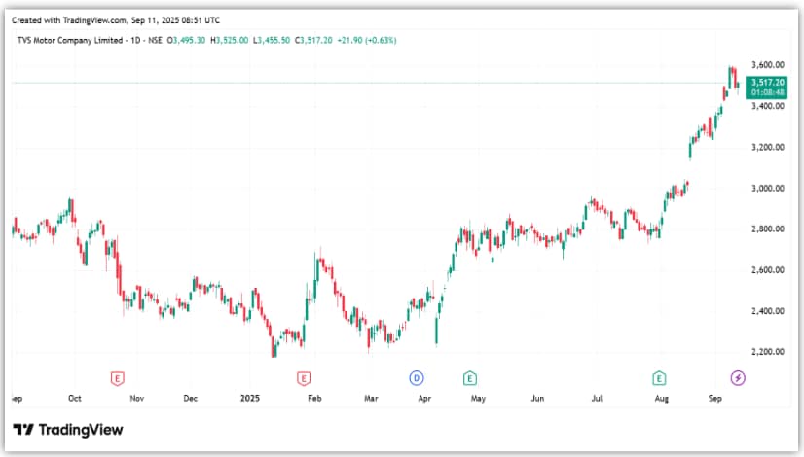Screen dimensions: 804x457
Task: Click the red earnings marker near February
Action: point(304,377)
